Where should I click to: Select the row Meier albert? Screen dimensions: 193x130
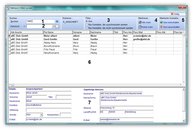click(95, 36)
